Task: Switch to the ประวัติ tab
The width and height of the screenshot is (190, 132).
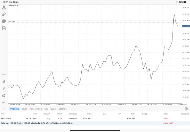Action: (24, 109)
